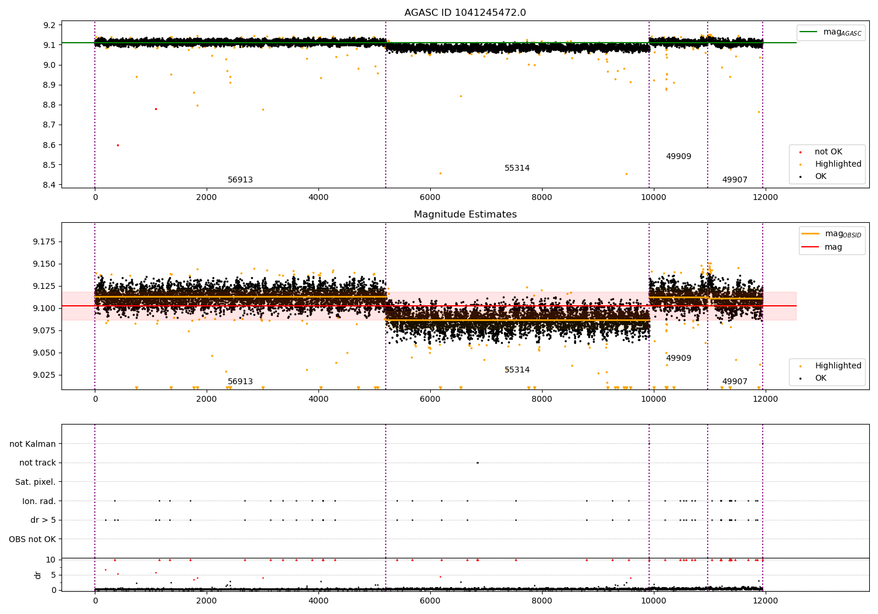
Task: Click the 'OBS not OK' row label
Action: pos(32,539)
